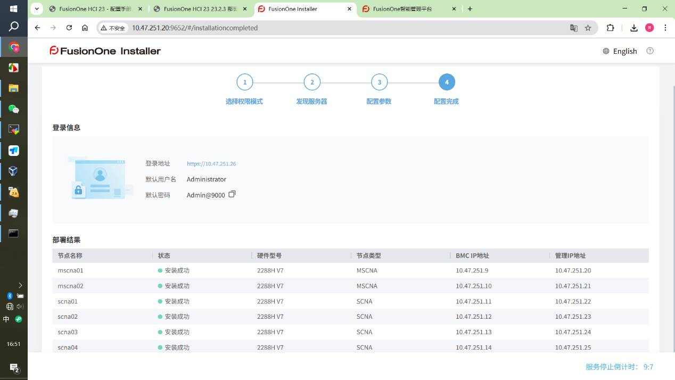Image resolution: width=675 pixels, height=380 pixels.
Task: Click the translate page icon
Action: [x=574, y=28]
